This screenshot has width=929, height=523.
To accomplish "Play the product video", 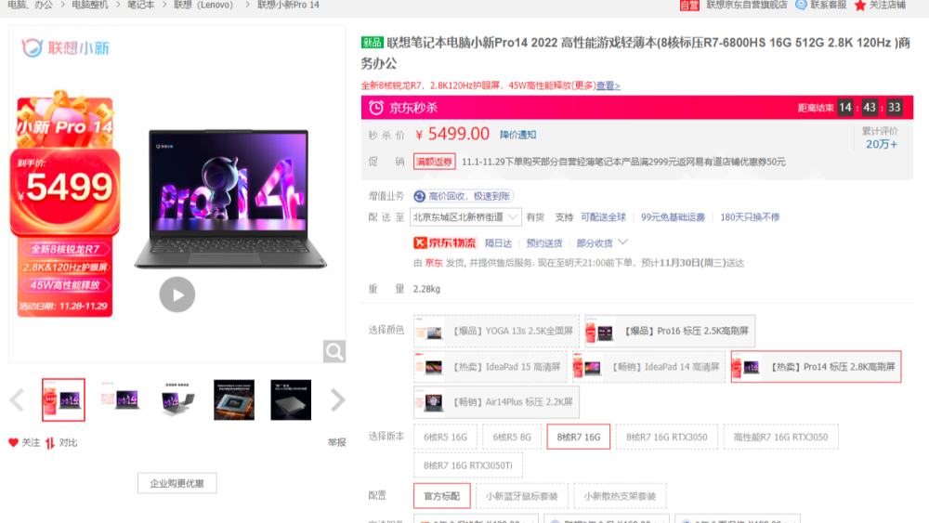I will pyautogui.click(x=177, y=294).
